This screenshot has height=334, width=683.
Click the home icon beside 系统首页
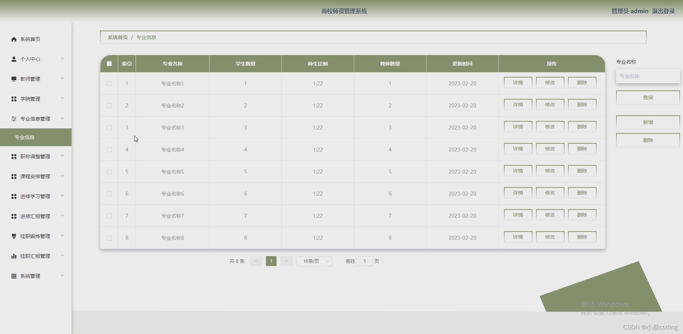(x=14, y=39)
